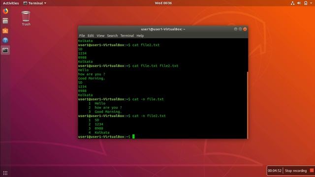Open the File menu
Screen dimensions: 315x177
[x=82, y=35]
